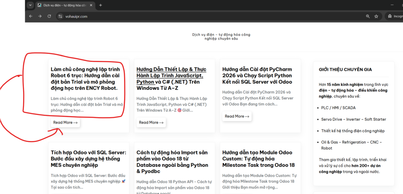Expand the tab search dropdown arrow

30,5
